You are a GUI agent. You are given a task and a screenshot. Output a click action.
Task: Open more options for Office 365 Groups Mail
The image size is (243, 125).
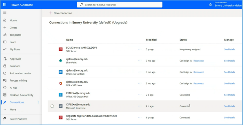(140, 95)
